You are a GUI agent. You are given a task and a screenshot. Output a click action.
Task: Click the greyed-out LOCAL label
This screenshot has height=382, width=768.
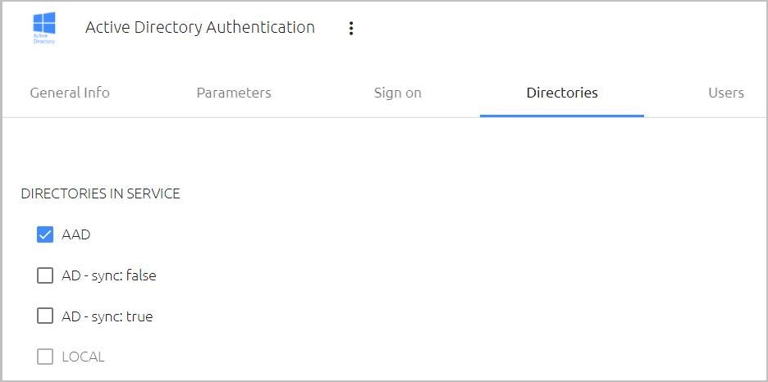tap(83, 357)
